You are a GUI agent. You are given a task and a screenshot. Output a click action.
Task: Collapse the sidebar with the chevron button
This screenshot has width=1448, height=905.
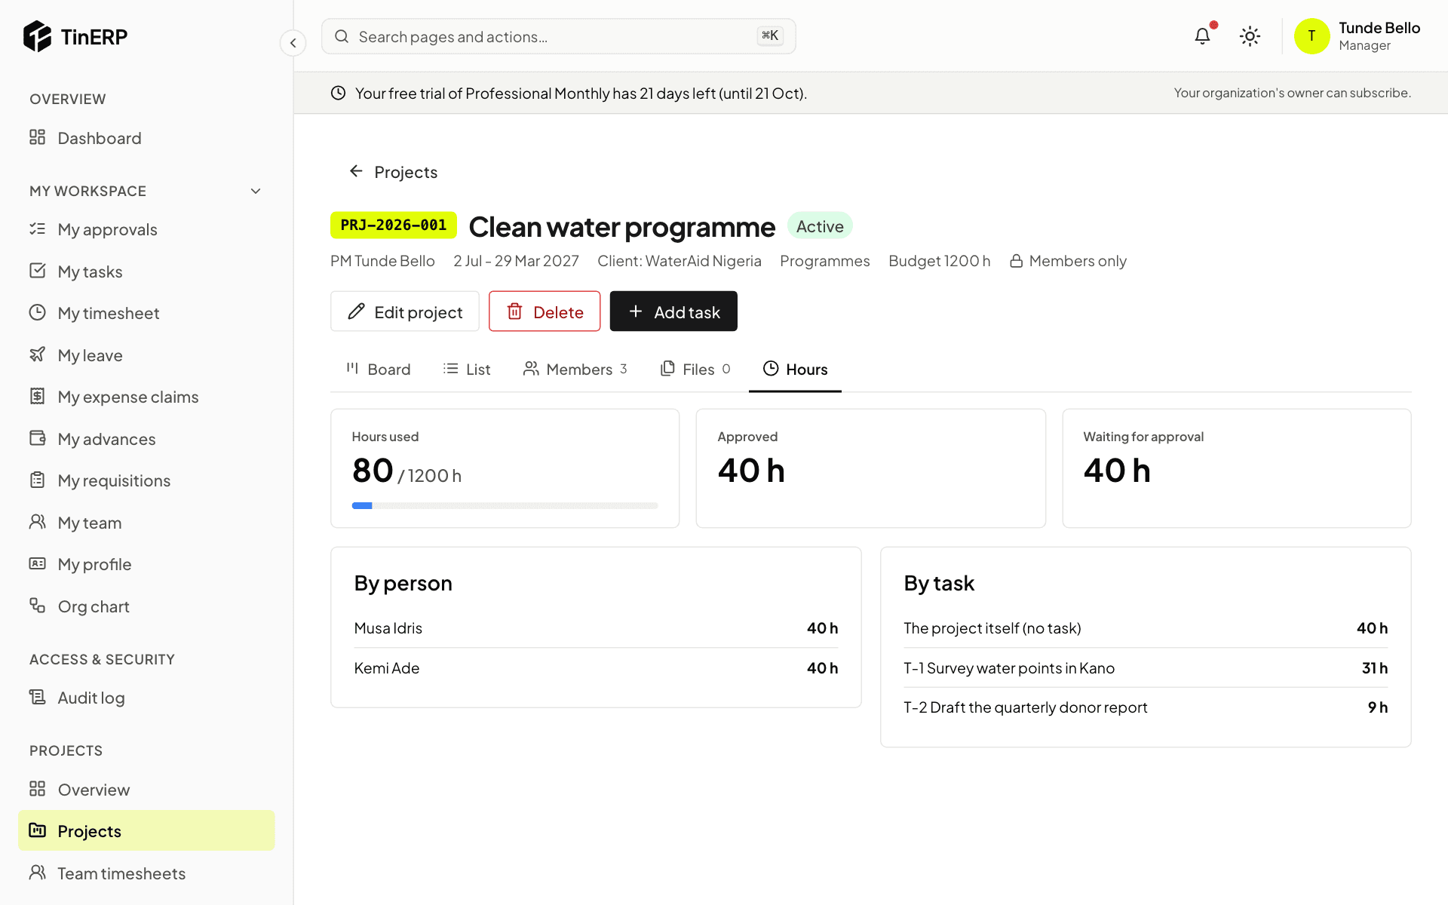(293, 43)
